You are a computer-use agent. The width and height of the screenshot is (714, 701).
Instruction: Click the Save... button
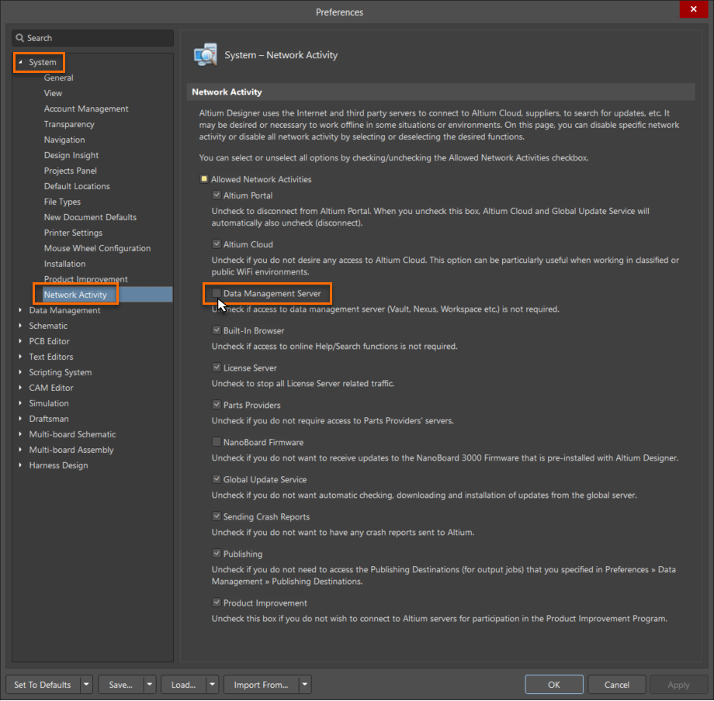120,684
